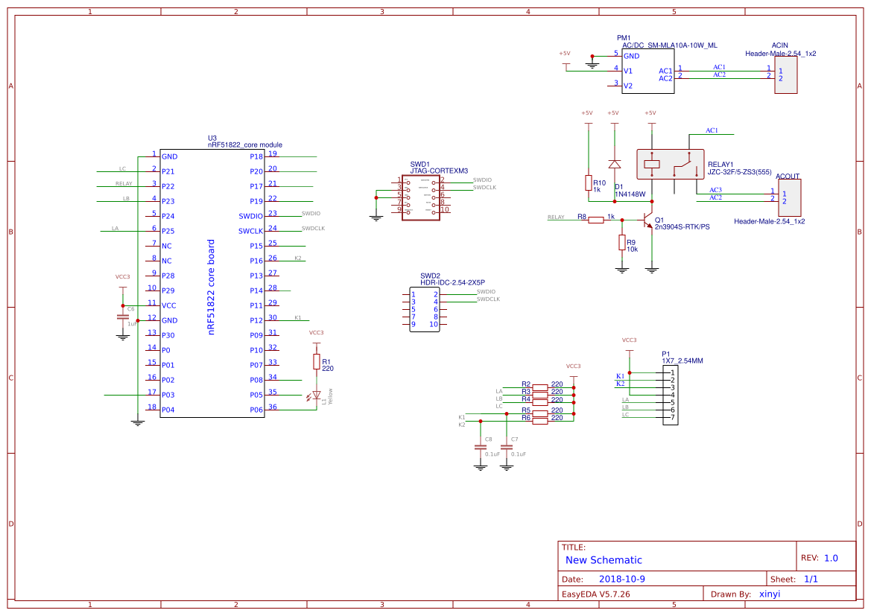Image resolution: width=871 pixels, height=616 pixels.
Task: Select the Q1 transistor symbol
Action: tap(647, 220)
